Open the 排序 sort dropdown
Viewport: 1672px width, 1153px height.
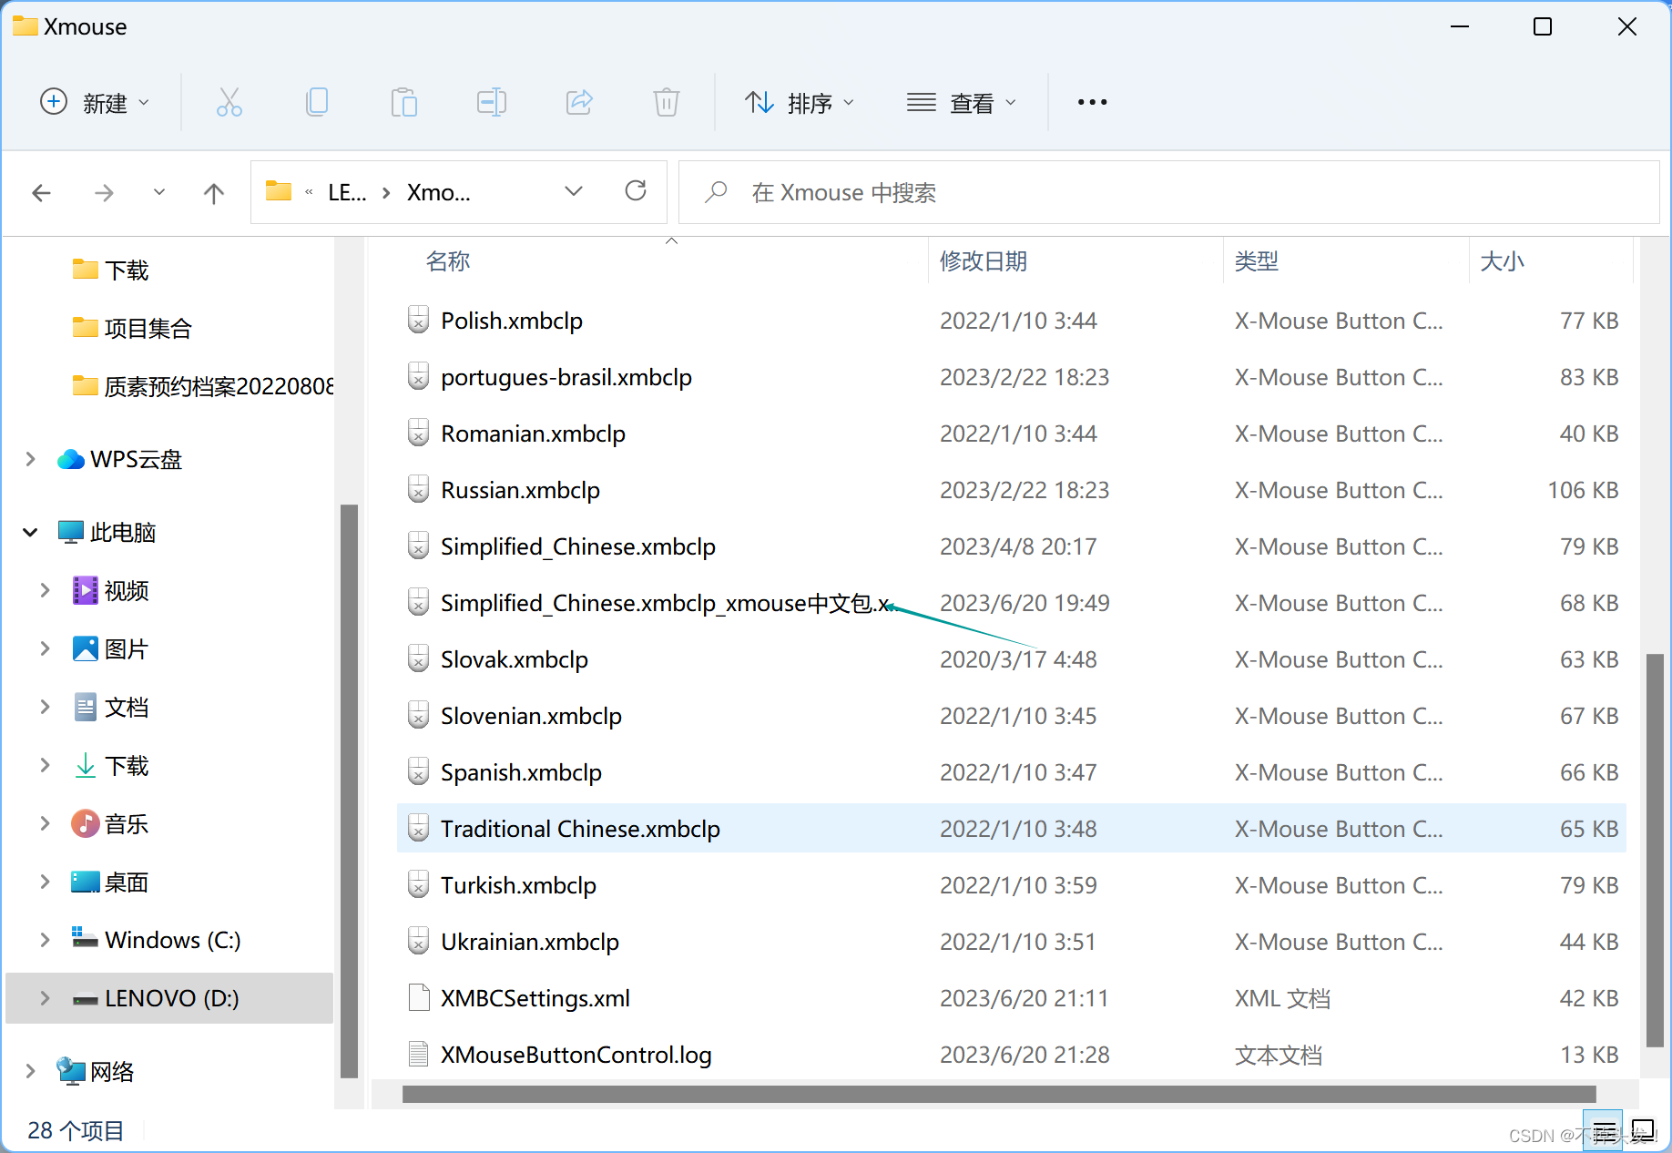800,102
